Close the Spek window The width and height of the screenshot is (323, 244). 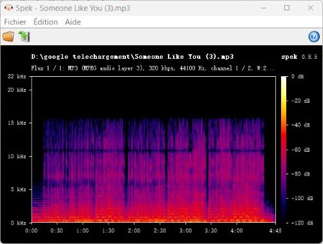tap(311, 8)
